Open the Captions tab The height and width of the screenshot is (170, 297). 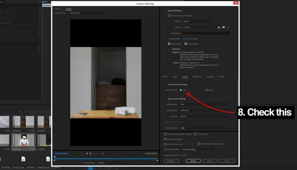click(210, 76)
